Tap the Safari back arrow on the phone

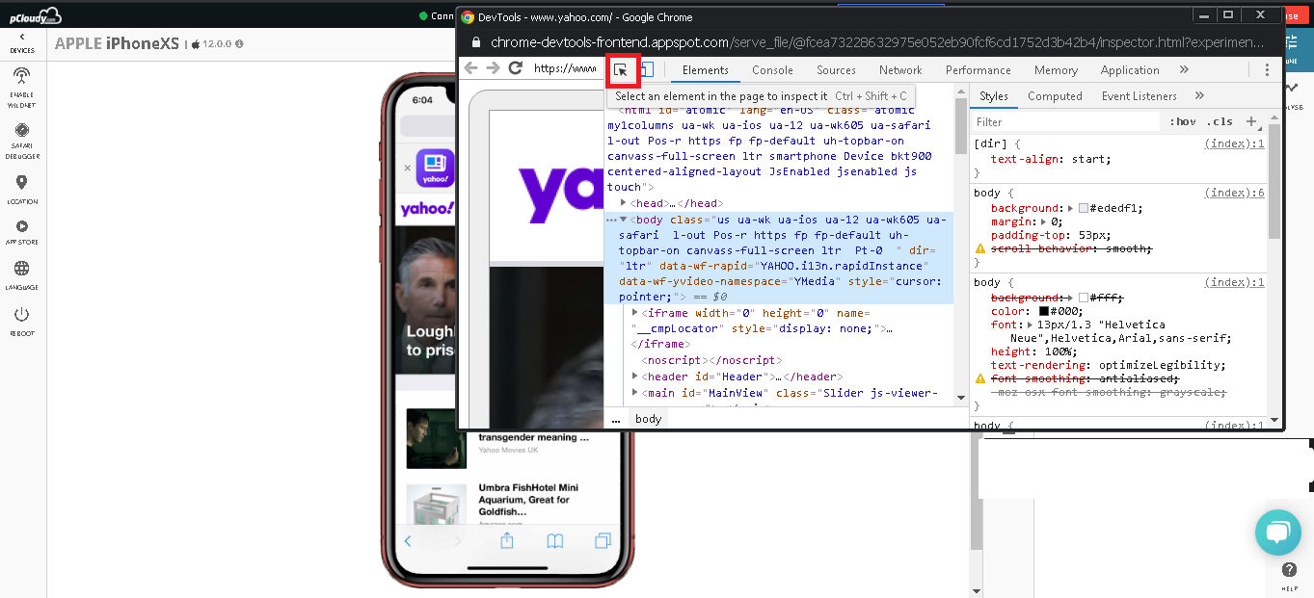coord(408,541)
